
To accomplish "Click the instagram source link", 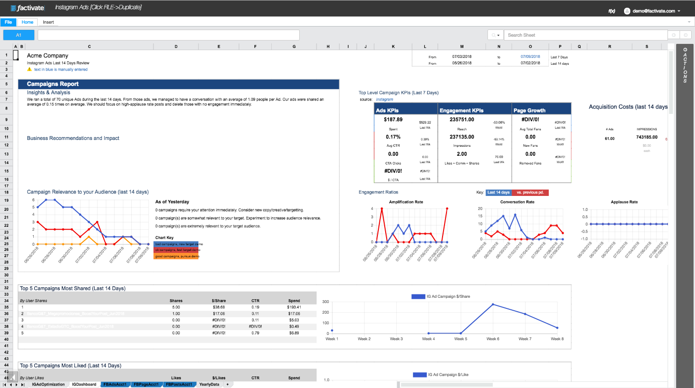I will tap(384, 99).
